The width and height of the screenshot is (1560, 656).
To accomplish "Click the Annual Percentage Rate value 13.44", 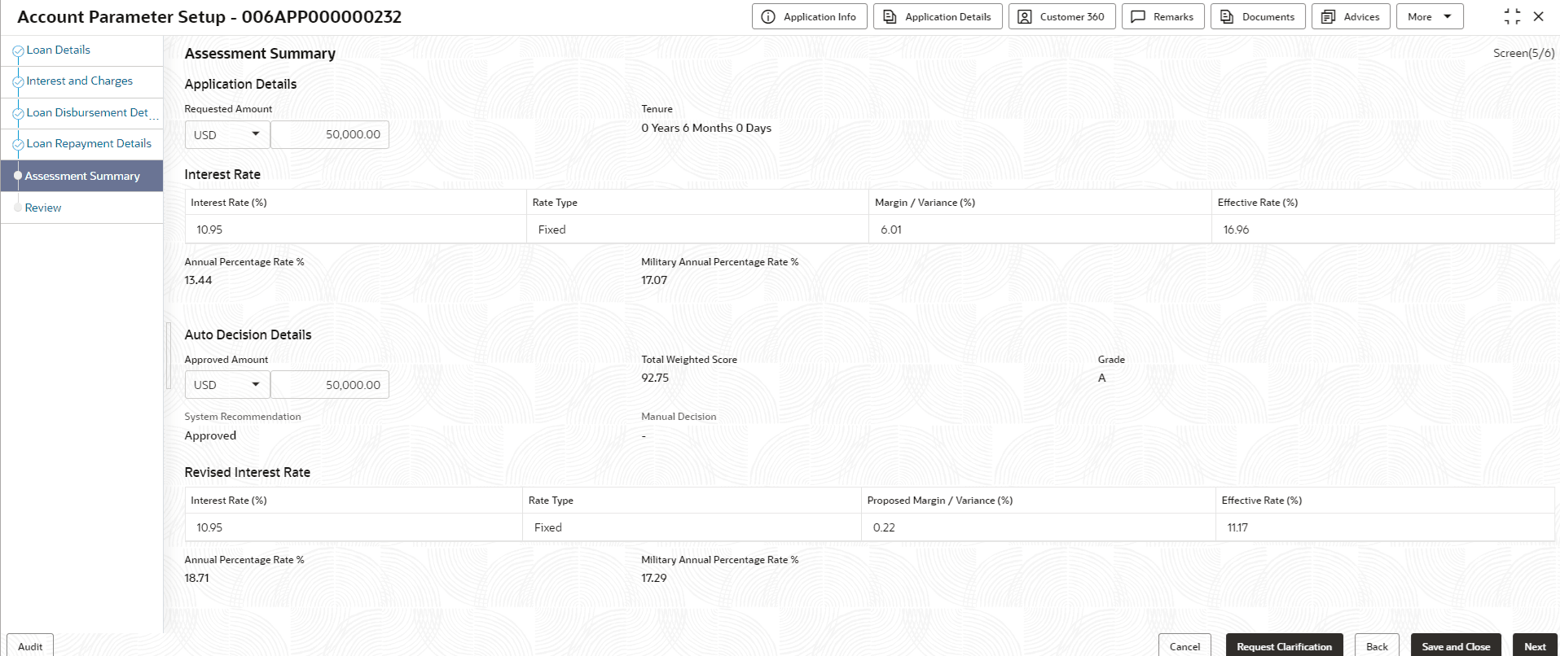I will coord(198,280).
